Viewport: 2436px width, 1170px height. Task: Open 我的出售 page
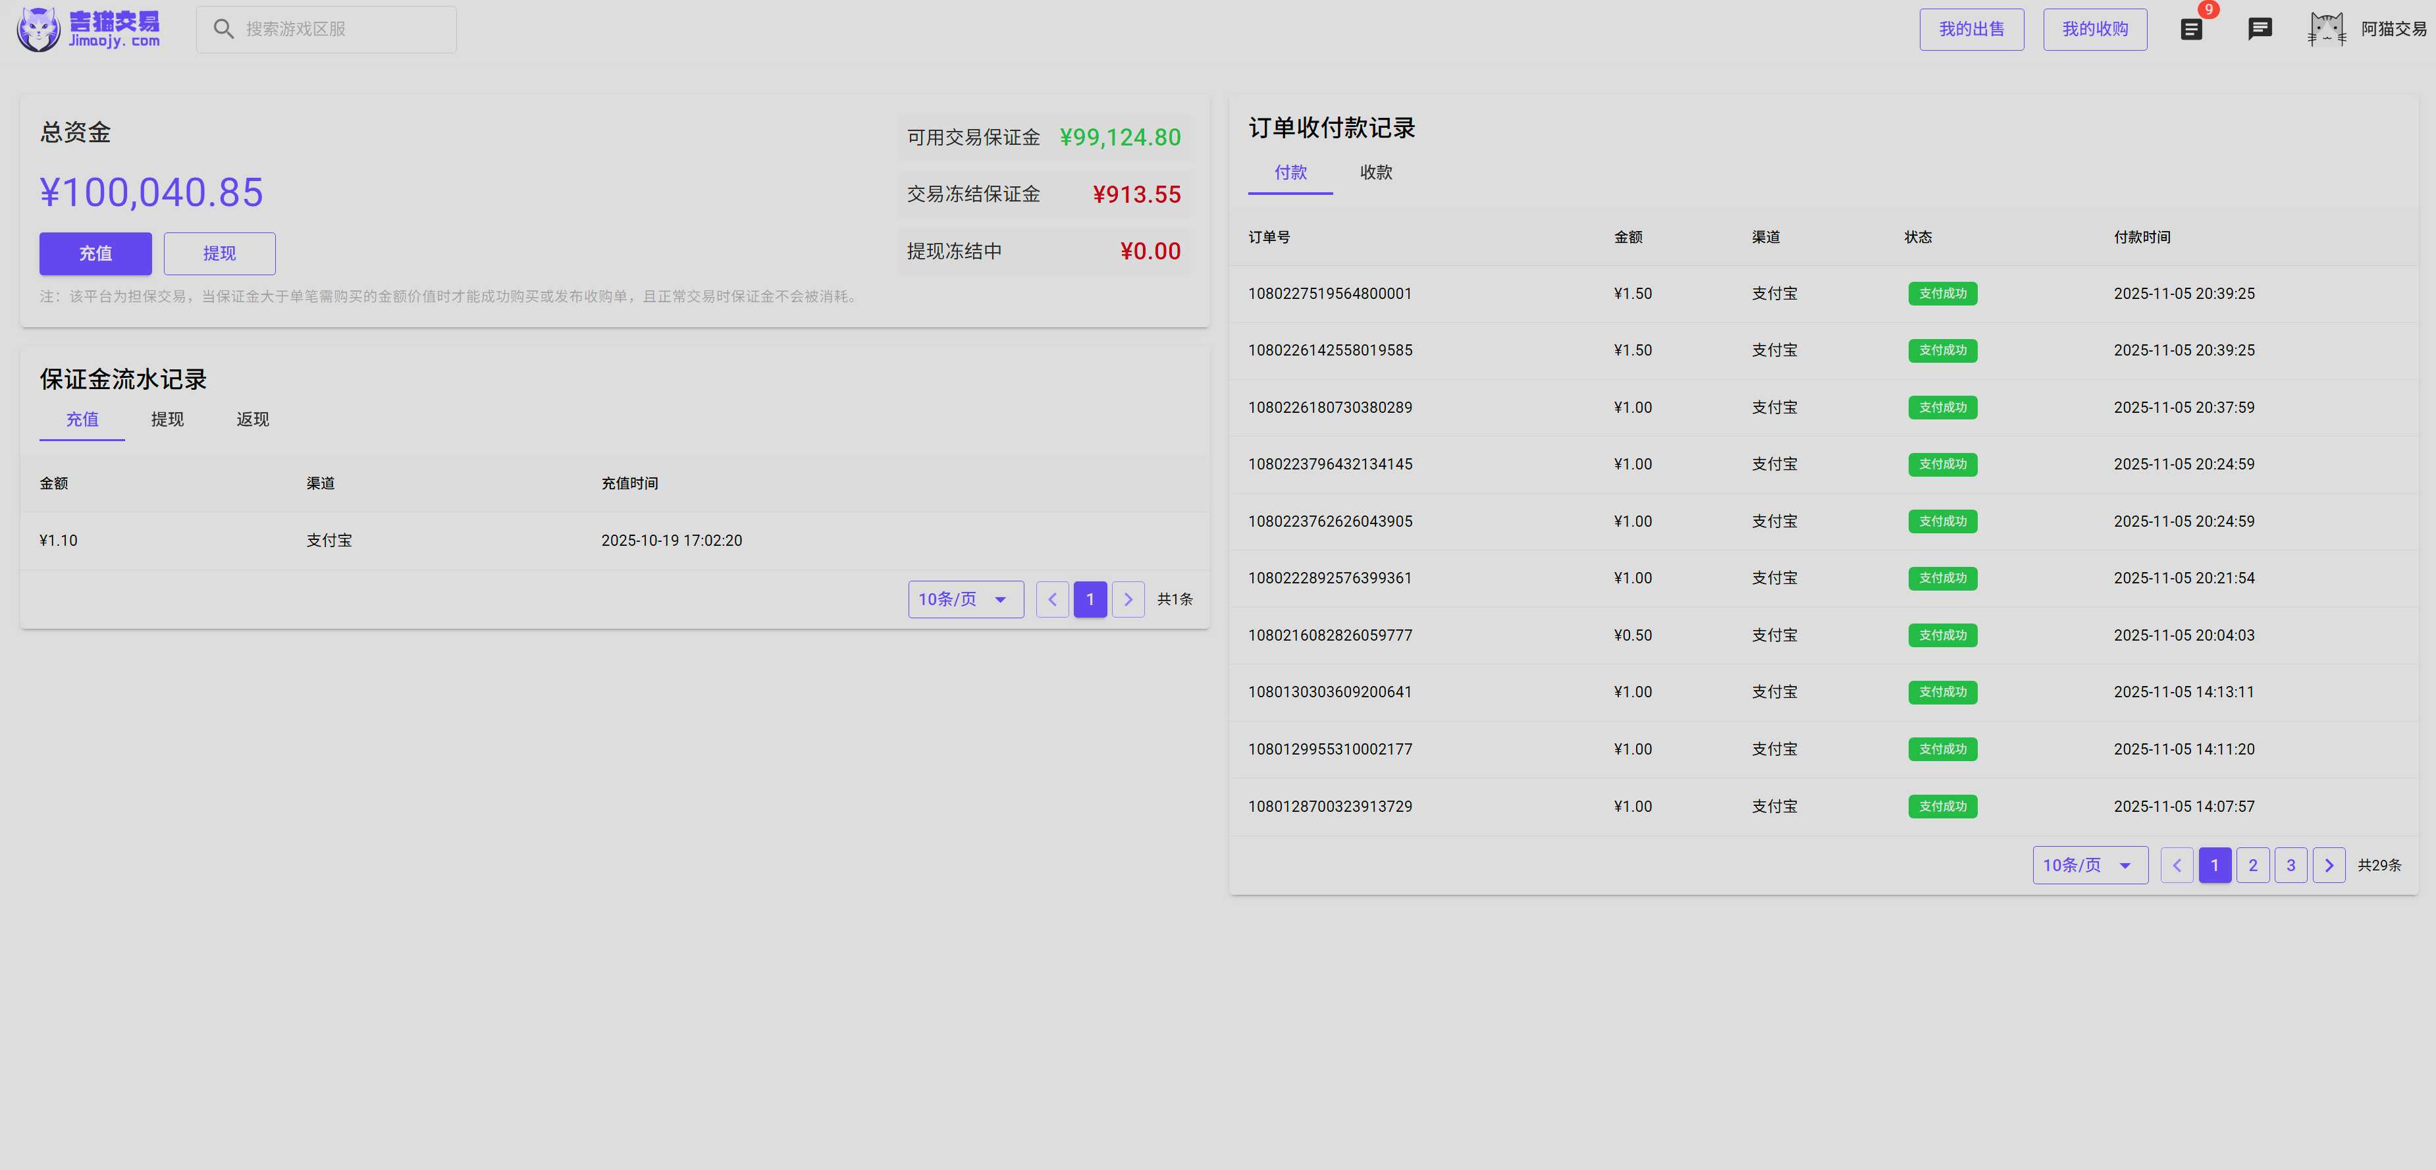pos(1972,28)
